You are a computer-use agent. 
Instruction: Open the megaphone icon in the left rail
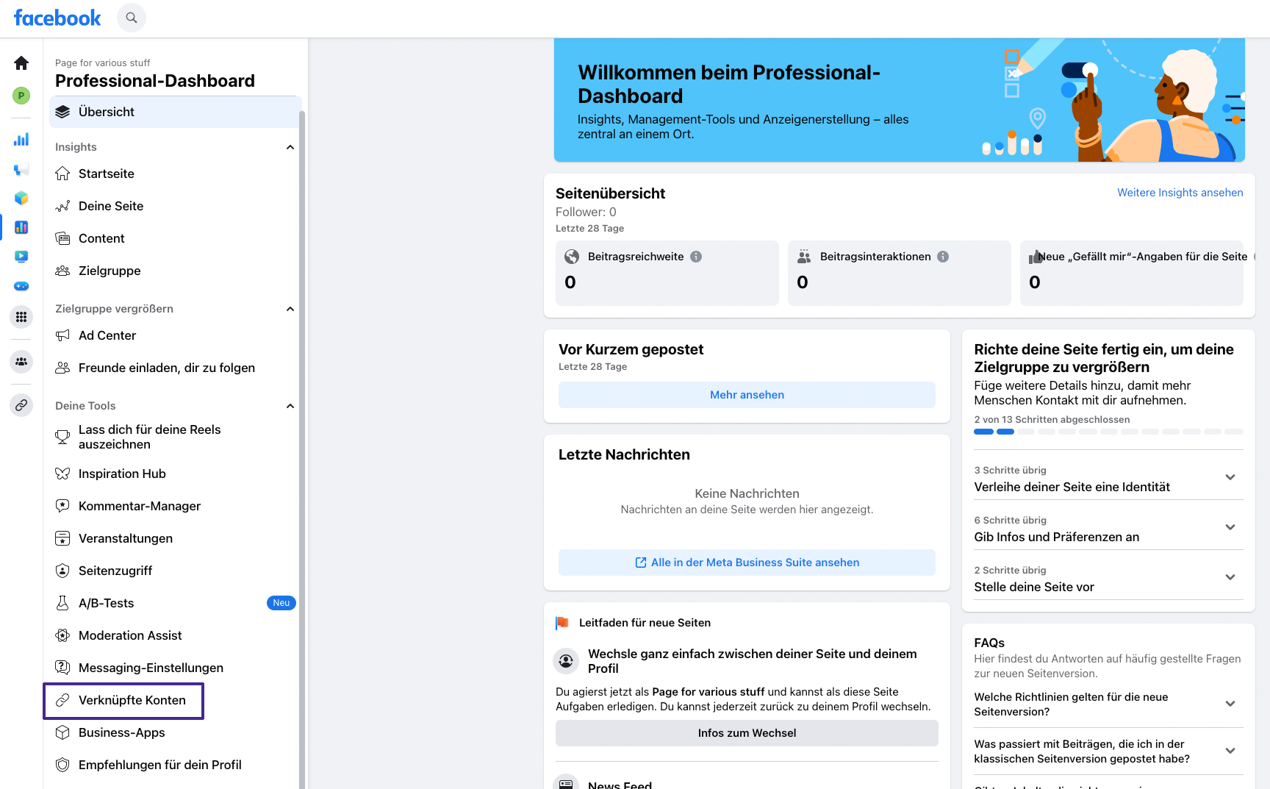[21, 169]
